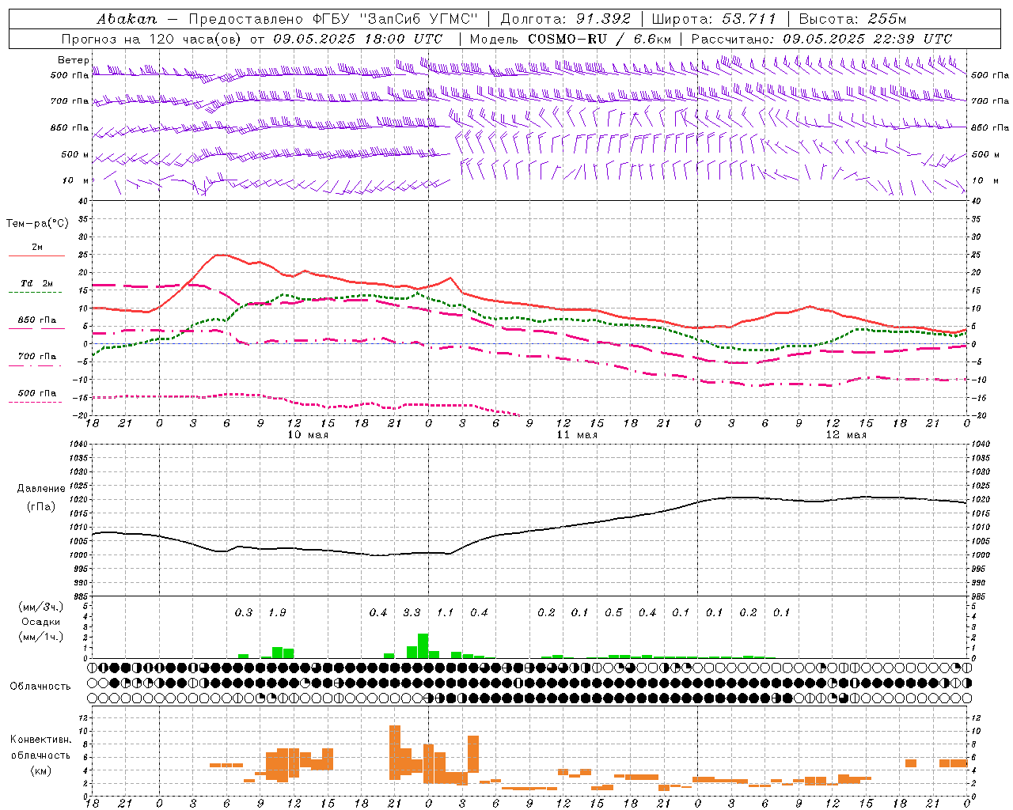This screenshot has height=810, width=1013.
Task: Click the Конвективн. облачность chart label
Action: (40, 748)
